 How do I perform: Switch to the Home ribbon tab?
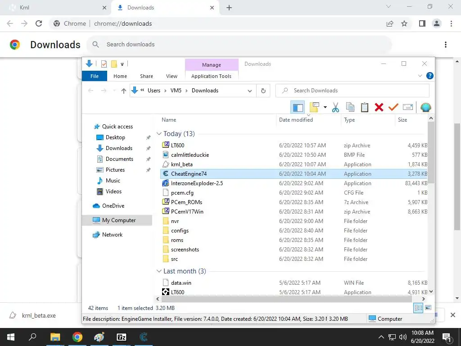[120, 76]
